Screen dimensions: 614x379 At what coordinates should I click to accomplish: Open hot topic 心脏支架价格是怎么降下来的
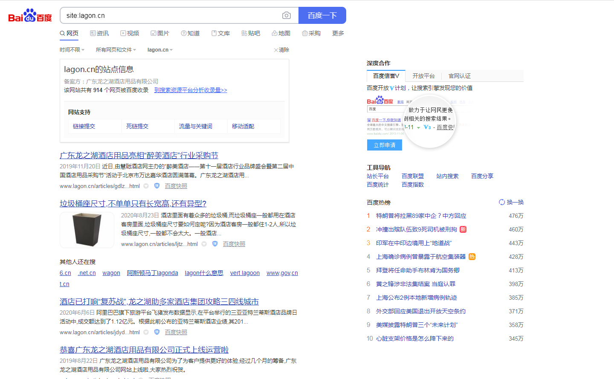(415, 338)
